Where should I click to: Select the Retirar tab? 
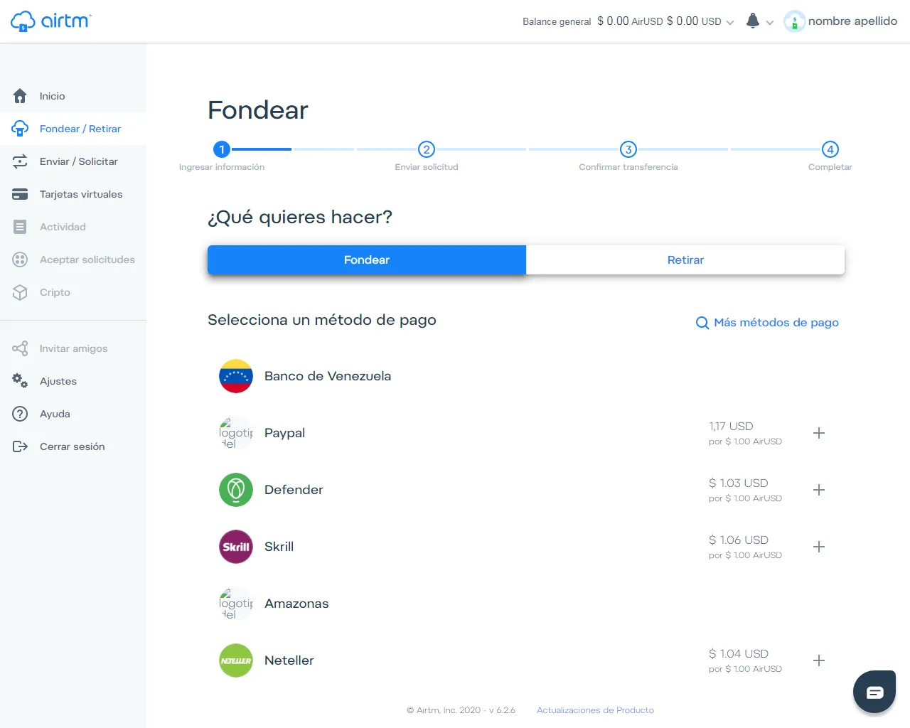(685, 260)
